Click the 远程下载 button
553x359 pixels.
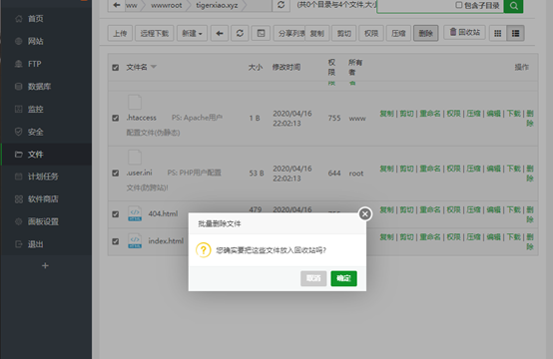pos(155,34)
